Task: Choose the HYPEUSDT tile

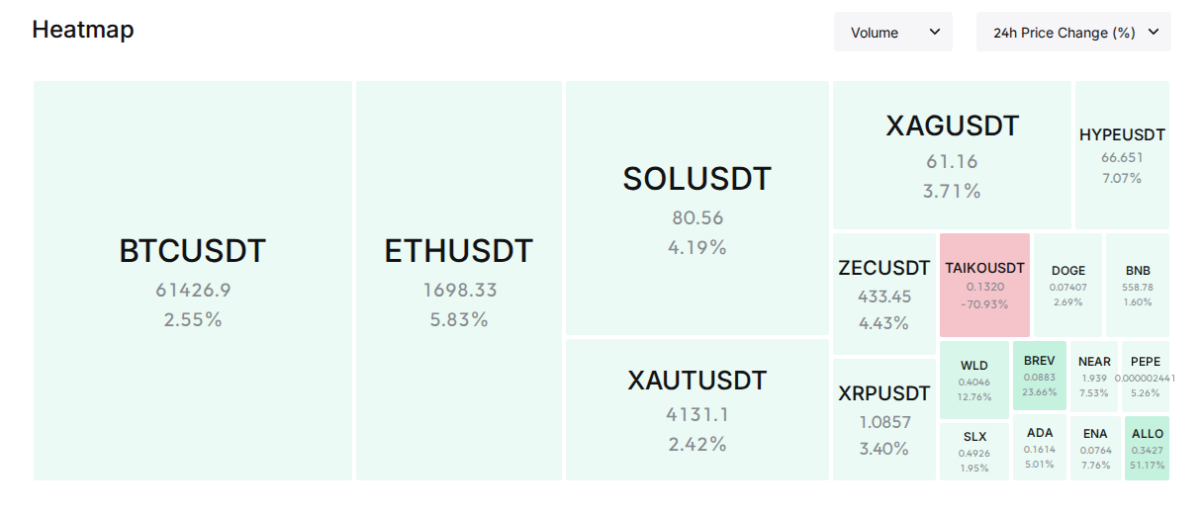Action: point(1122,156)
